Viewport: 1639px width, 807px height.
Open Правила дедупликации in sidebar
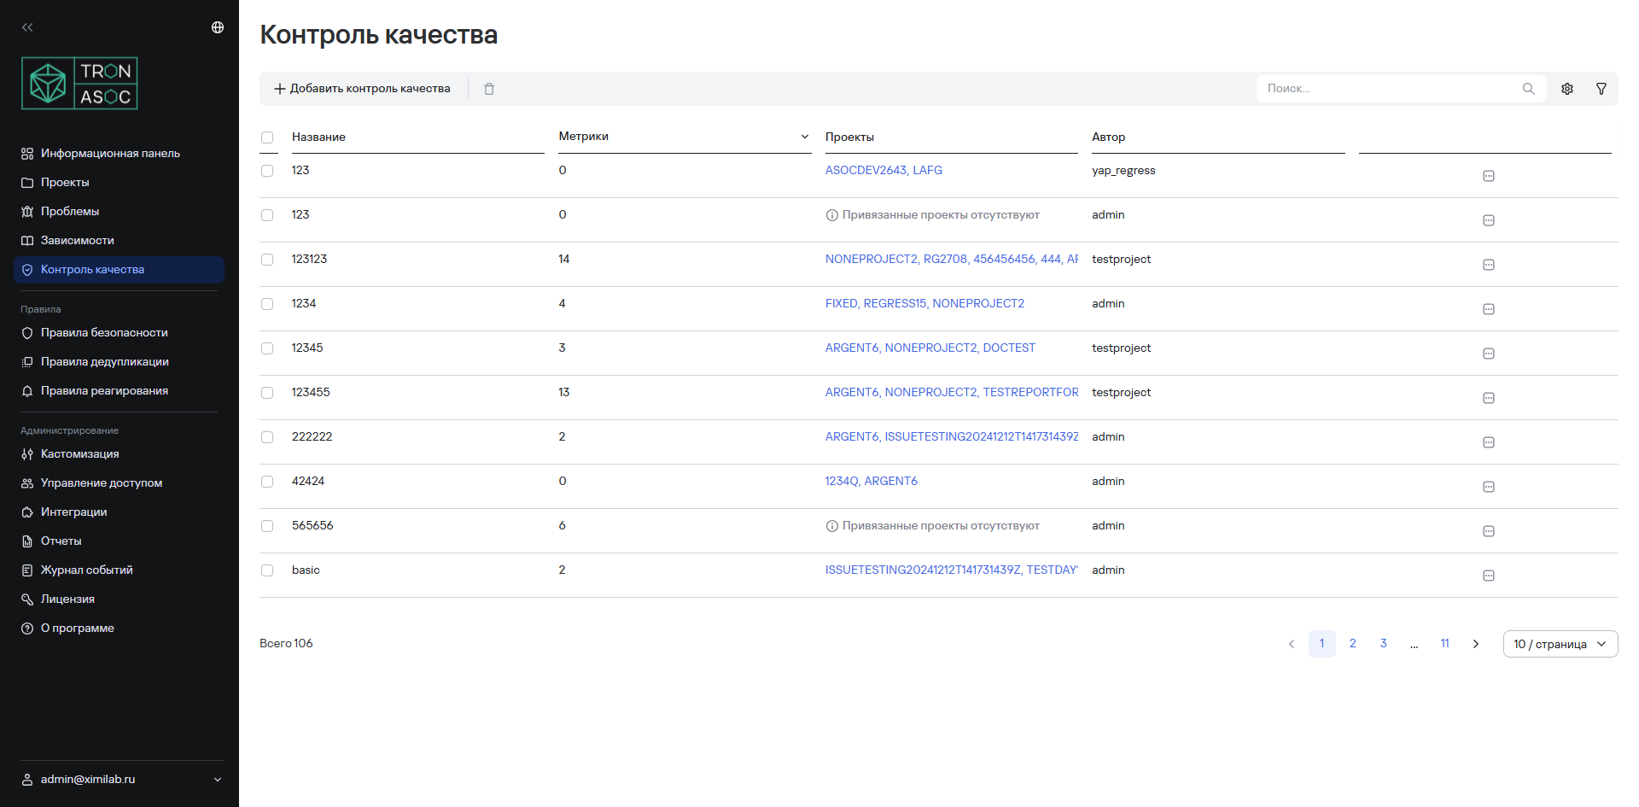point(119,362)
